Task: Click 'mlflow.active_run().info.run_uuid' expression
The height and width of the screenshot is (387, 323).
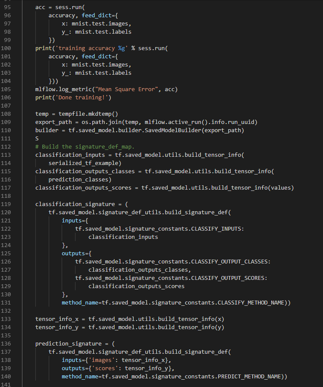Action: tap(199, 122)
